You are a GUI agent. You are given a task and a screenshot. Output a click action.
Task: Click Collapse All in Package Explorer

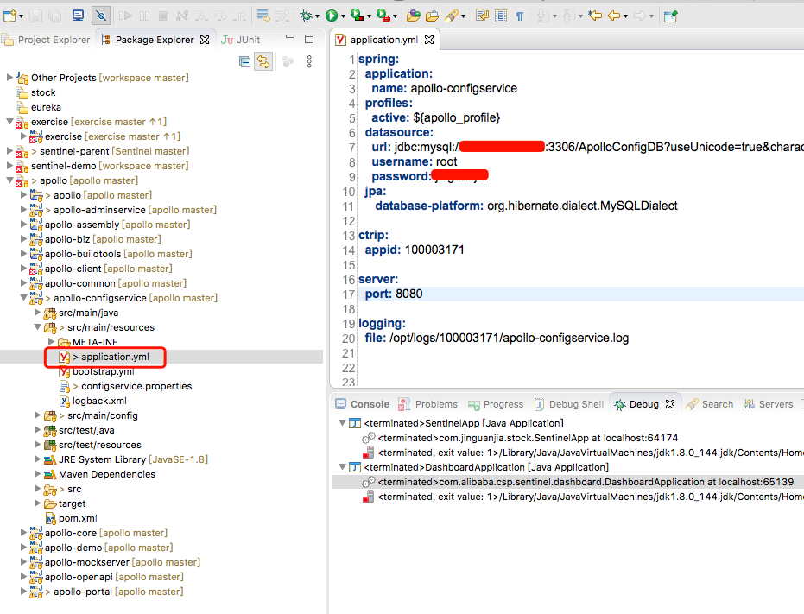click(x=244, y=62)
